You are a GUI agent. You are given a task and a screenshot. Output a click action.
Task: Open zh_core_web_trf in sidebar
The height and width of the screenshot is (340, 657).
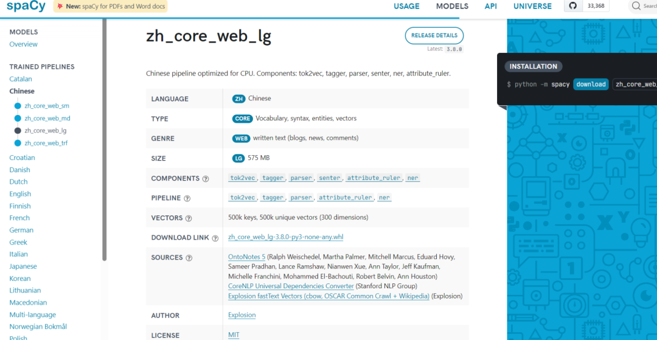[x=46, y=143]
